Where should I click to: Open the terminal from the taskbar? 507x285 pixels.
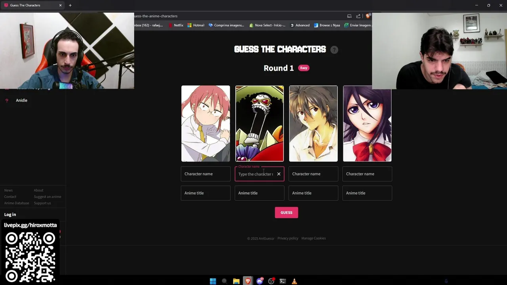tap(283, 281)
